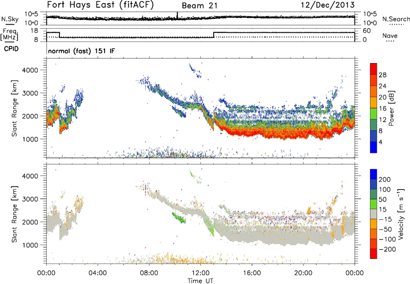Screen dimensions: 410x284
Task: Click the '4' power color bar label
Action: click(380, 142)
